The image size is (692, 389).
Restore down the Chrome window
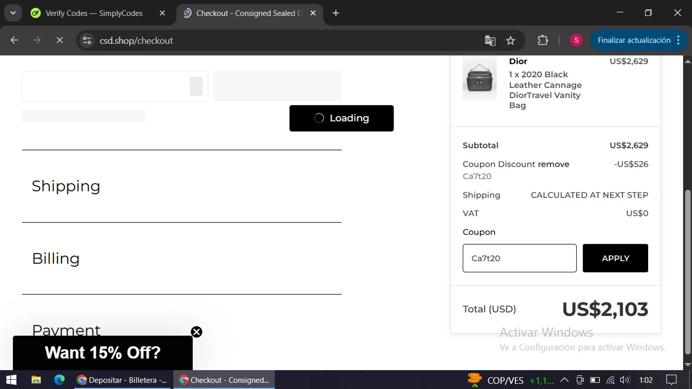coord(648,12)
